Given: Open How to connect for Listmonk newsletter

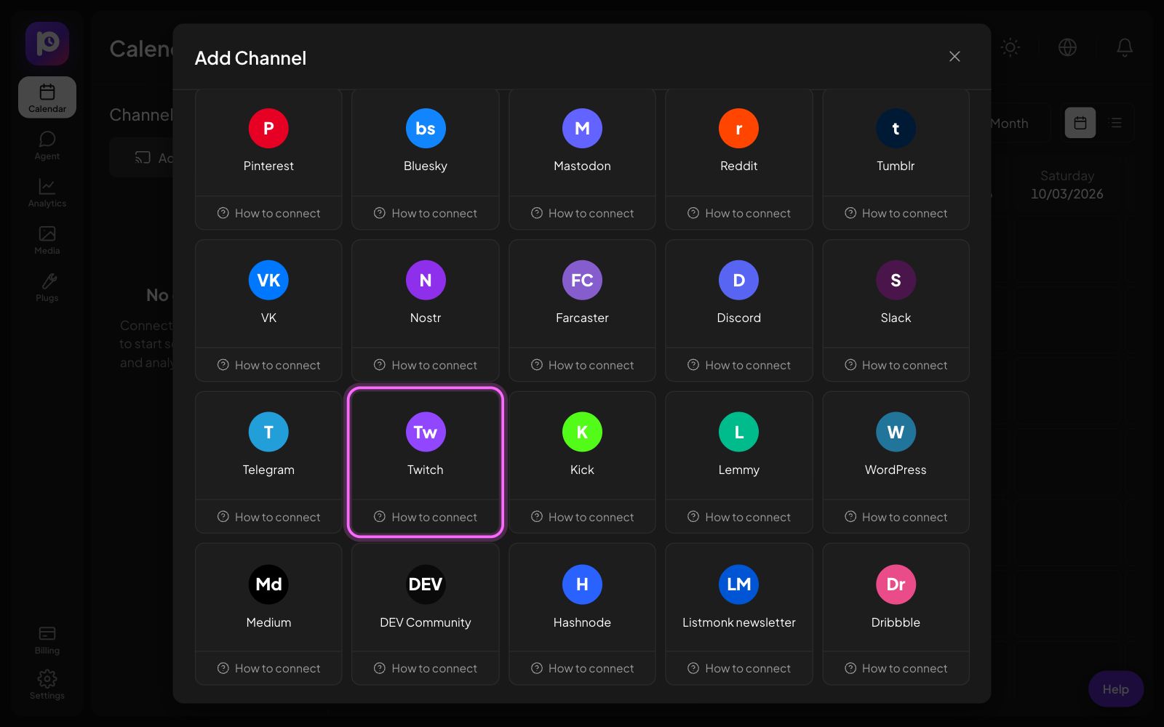Looking at the screenshot, I should (739, 668).
